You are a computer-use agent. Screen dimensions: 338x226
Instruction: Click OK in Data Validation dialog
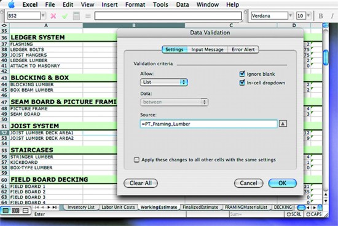point(283,184)
